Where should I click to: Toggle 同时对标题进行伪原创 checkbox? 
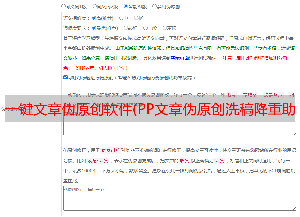click(65, 77)
